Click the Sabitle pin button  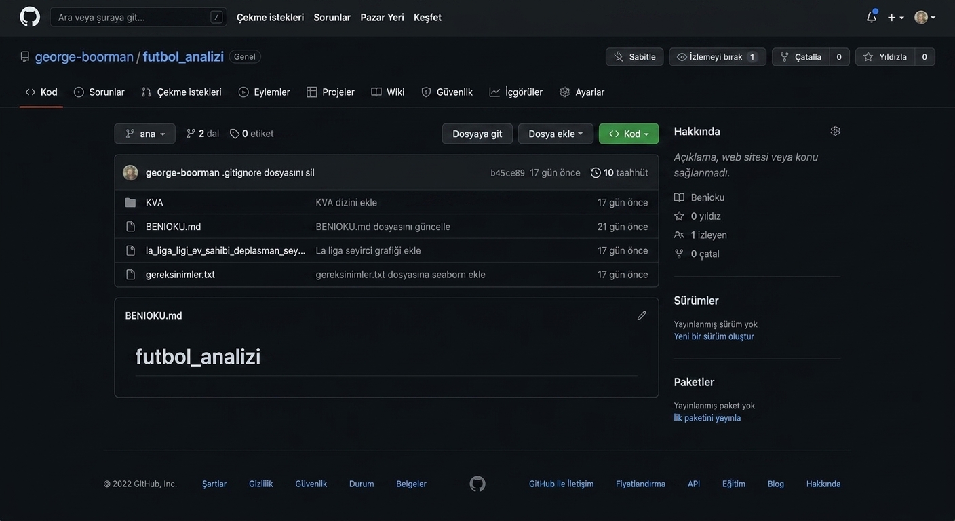635,57
